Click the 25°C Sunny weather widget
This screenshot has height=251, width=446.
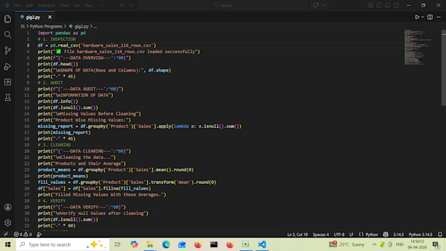tap(346, 244)
